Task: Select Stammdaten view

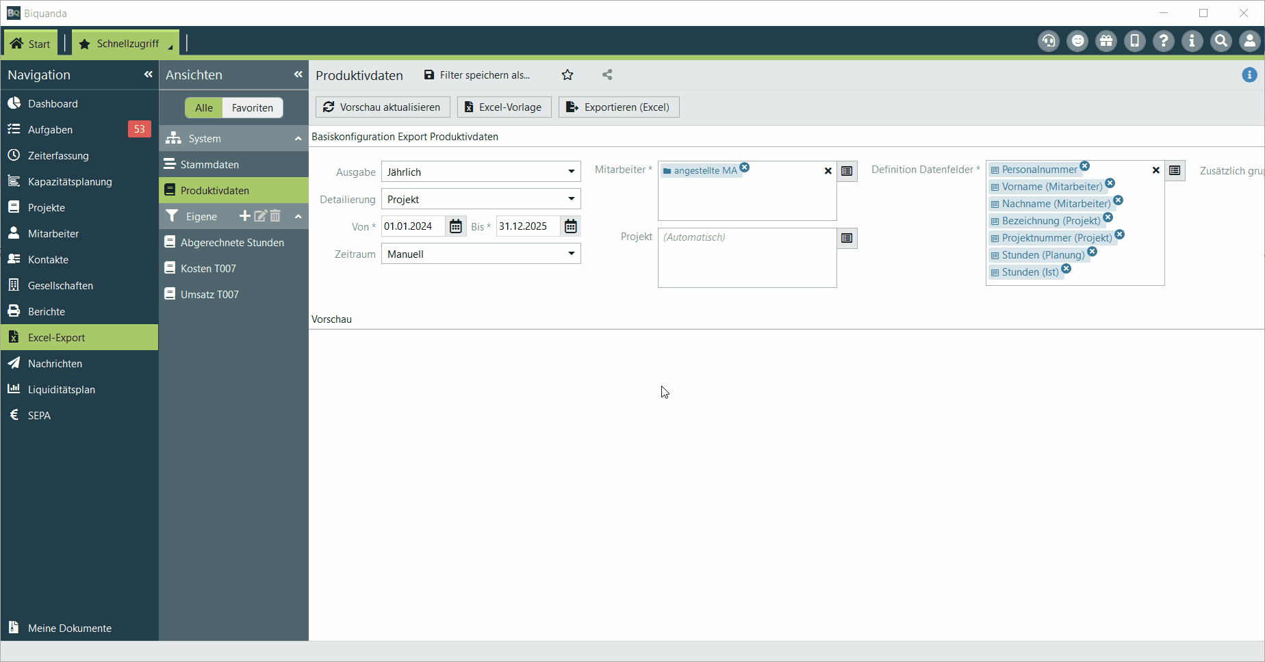Action: (209, 165)
